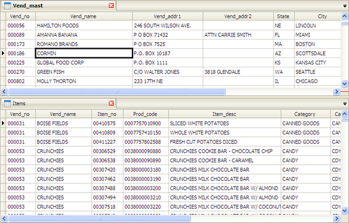Click up arrow of Items vertical scrollbar
This screenshot has width=349, height=223.
pos(344,114)
